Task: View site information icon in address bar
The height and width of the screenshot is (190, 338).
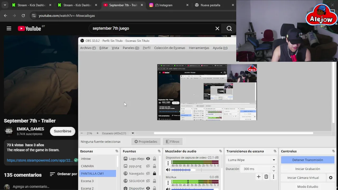Action: point(34,16)
